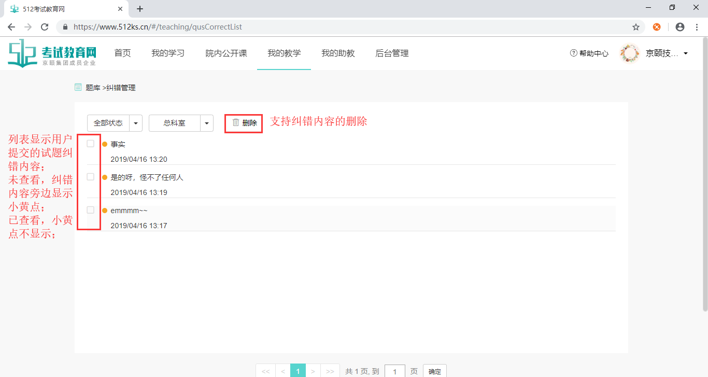Click inside the page number input field
Image resolution: width=708 pixels, height=377 pixels.
(x=394, y=371)
